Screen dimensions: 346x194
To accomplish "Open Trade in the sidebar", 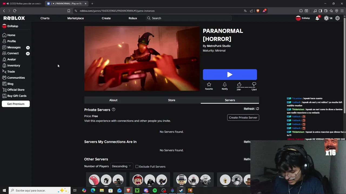I will pos(9,72).
